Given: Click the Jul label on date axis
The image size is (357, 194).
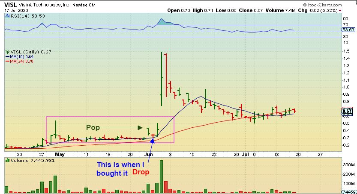Looking at the screenshot, I should point(246,155).
